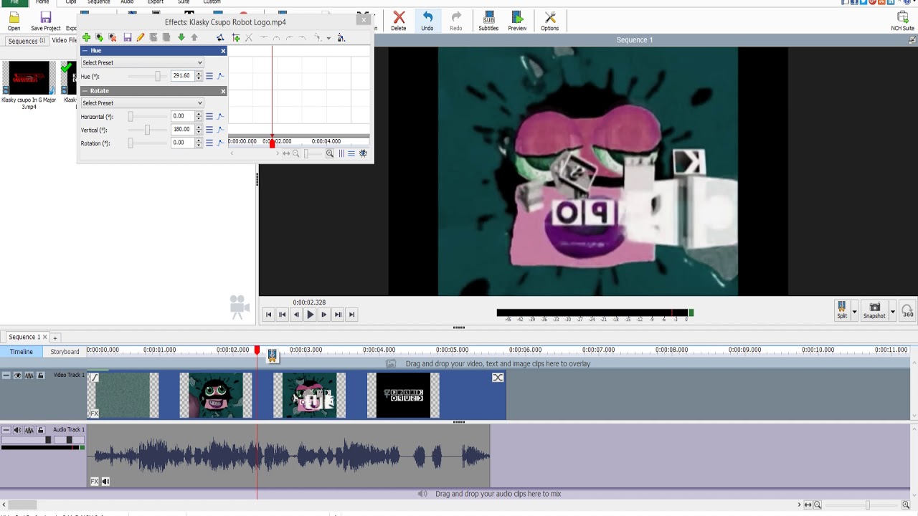
Task: Click the Hue value field 291.60
Action: [182, 76]
